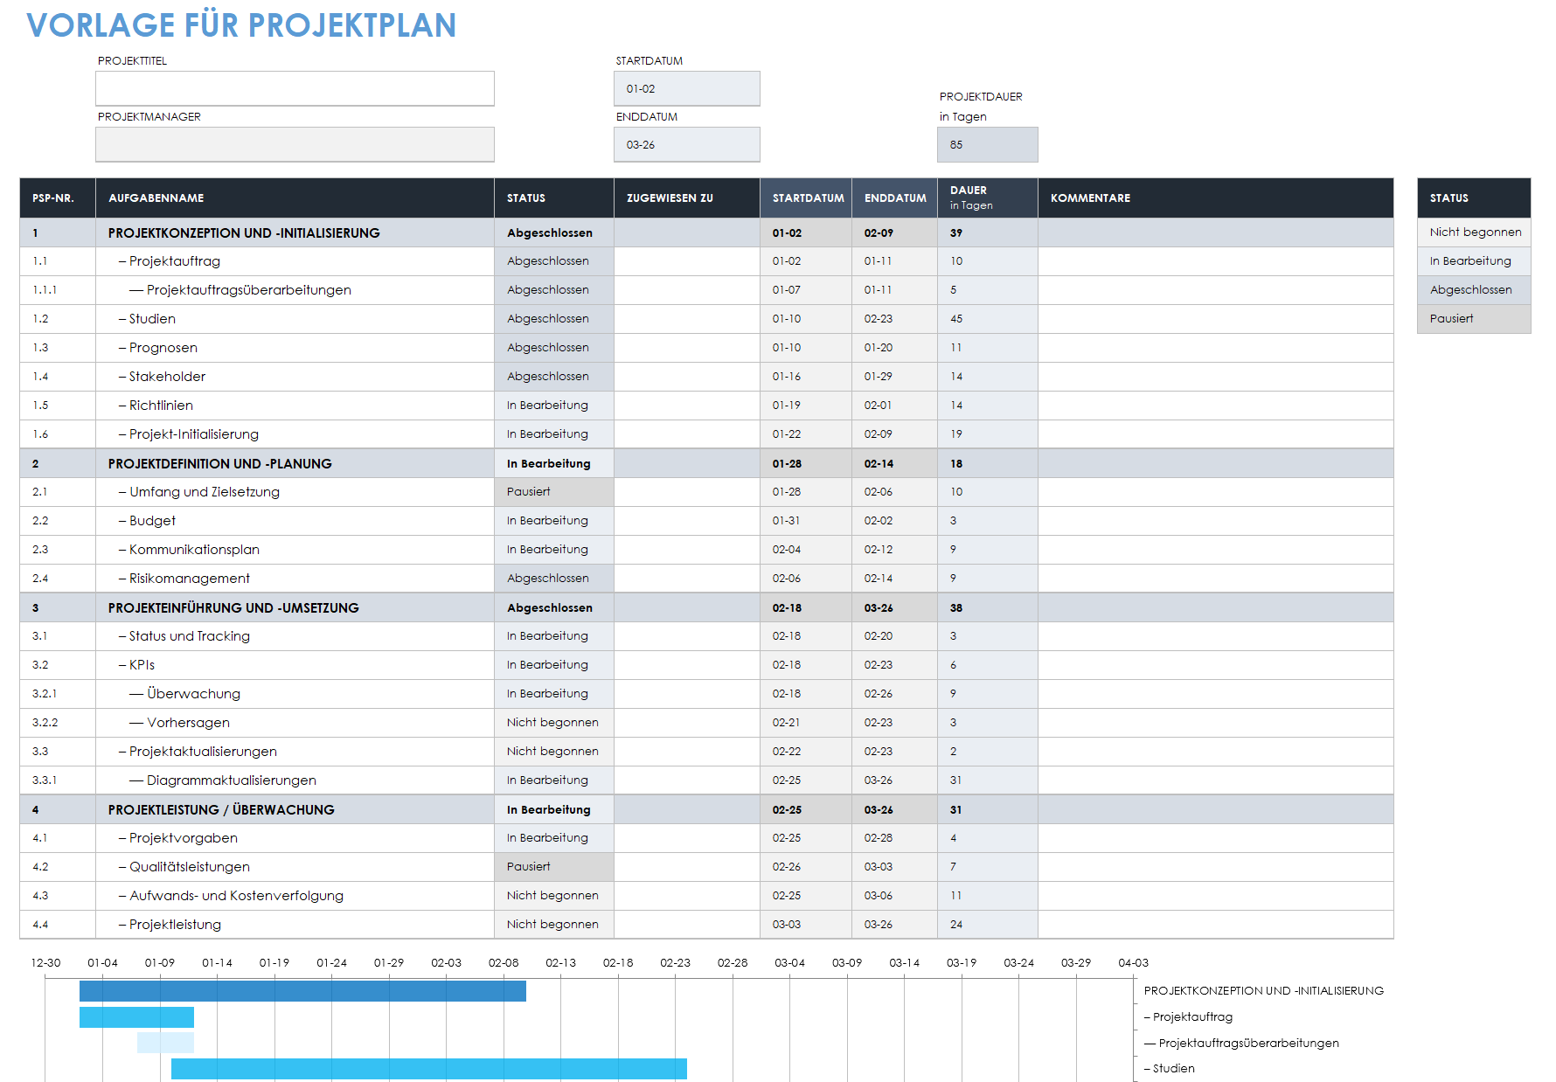Click the 'Budget' task cell

coord(295,521)
